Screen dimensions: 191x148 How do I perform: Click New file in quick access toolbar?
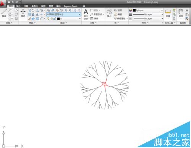tap(9, 2)
